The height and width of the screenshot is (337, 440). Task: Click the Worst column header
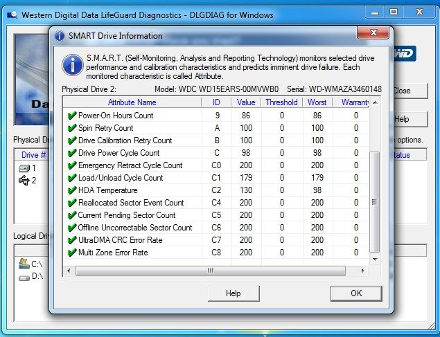pos(317,102)
